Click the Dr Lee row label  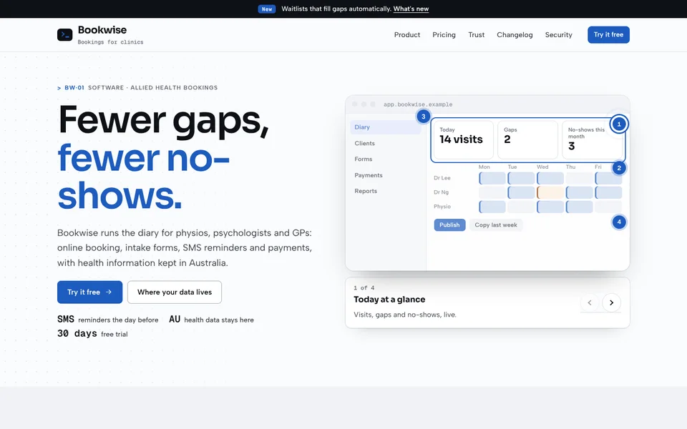pyautogui.click(x=442, y=178)
